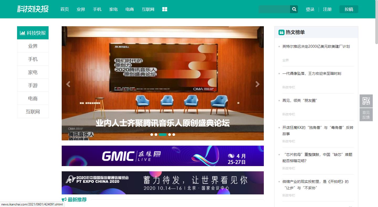Select 业界 in the left sidebar
Viewport: 378px width, 207px height.
click(33, 46)
